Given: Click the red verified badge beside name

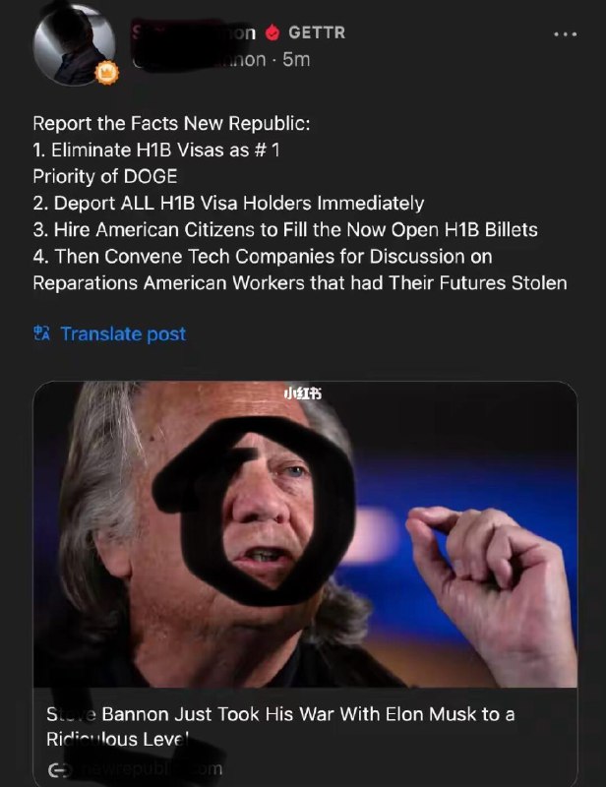Looking at the screenshot, I should tap(273, 32).
